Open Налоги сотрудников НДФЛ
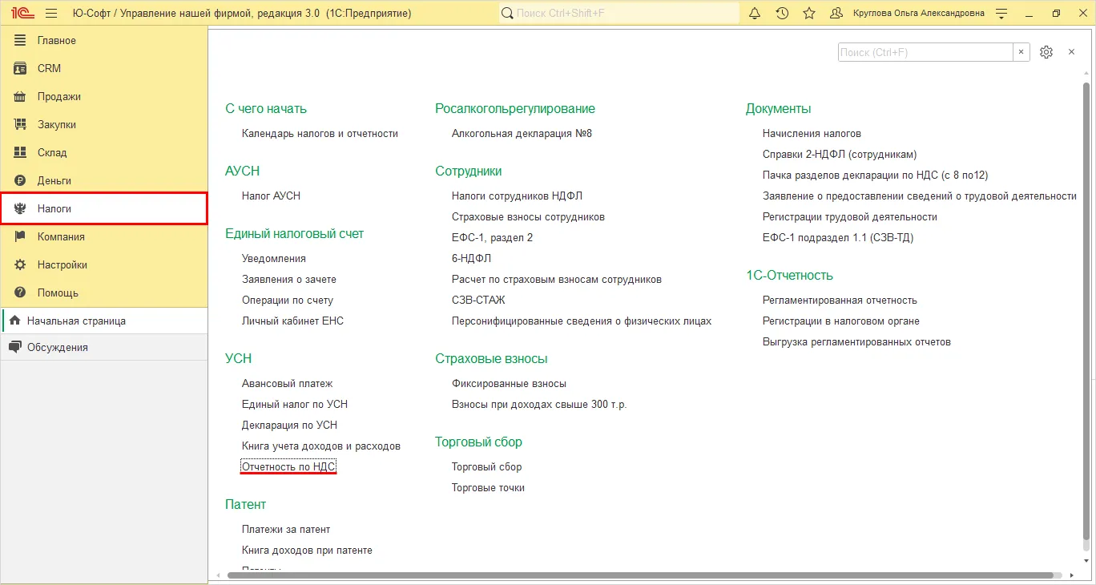 518,196
